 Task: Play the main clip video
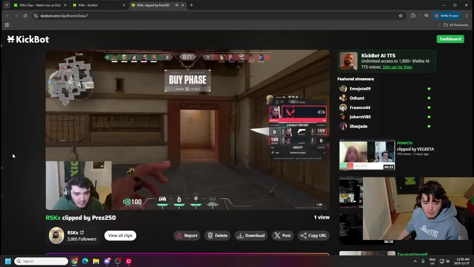pyautogui.click(x=187, y=130)
